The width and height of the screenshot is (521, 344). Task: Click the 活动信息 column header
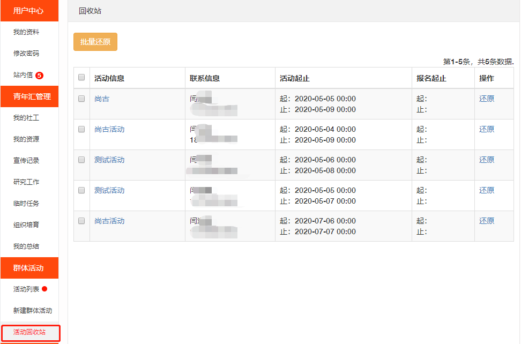pyautogui.click(x=109, y=78)
